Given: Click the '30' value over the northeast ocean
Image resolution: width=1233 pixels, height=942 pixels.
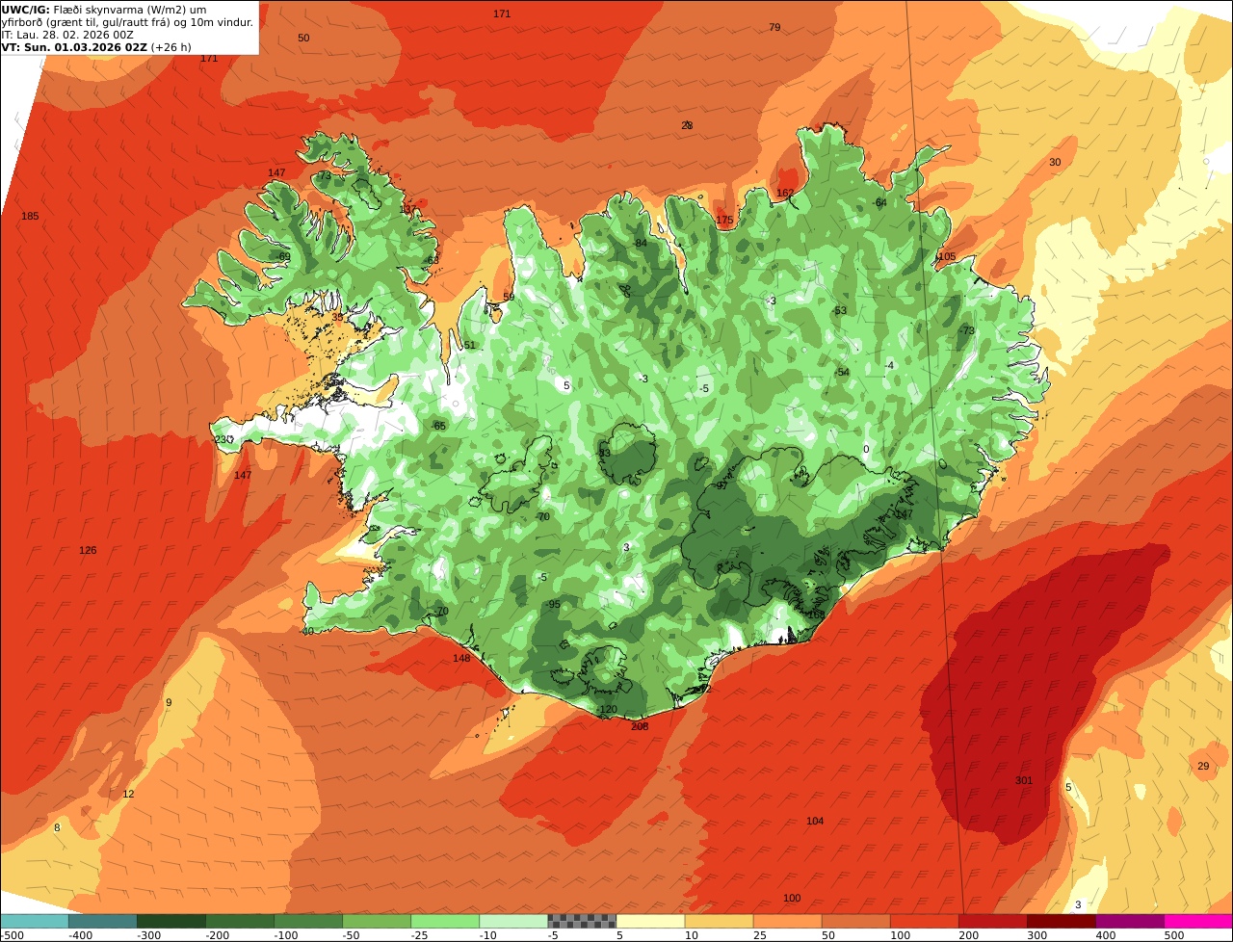Looking at the screenshot, I should click(x=1055, y=162).
